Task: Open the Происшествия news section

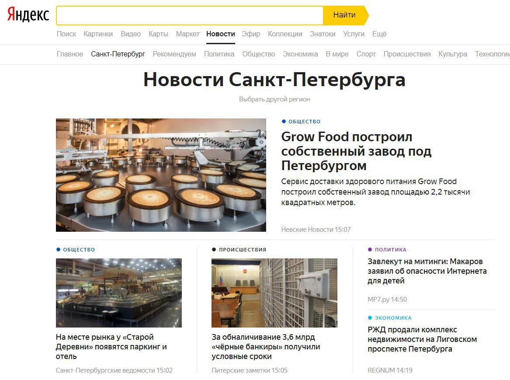Action: (407, 54)
